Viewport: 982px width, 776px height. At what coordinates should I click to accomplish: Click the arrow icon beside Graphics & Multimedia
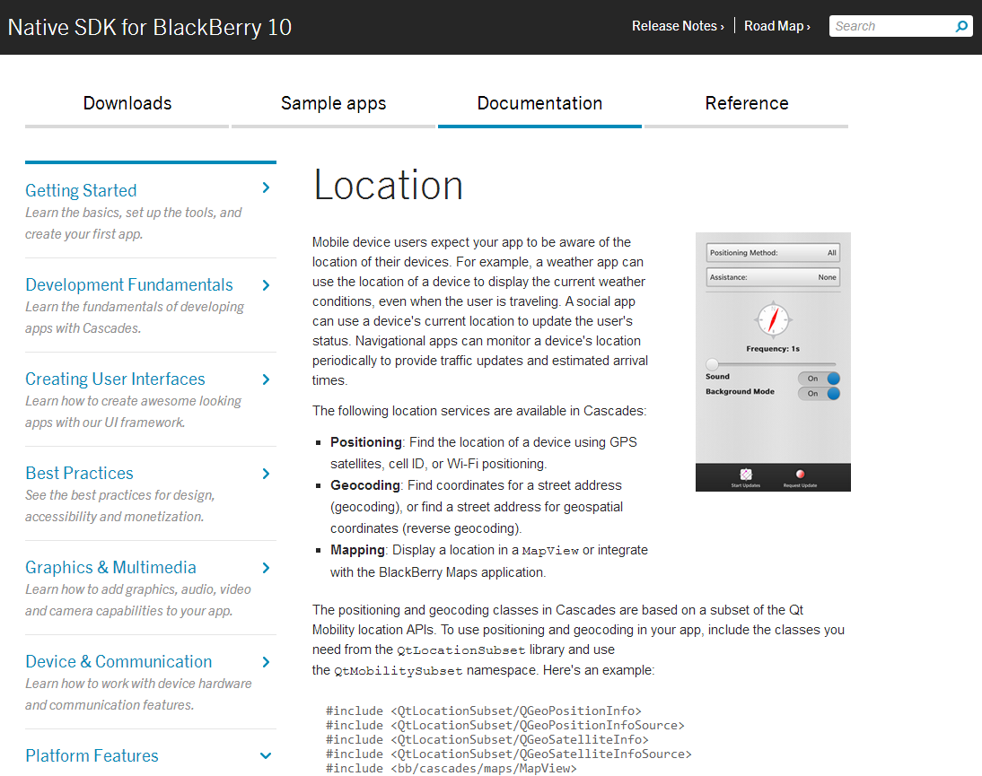tap(266, 567)
